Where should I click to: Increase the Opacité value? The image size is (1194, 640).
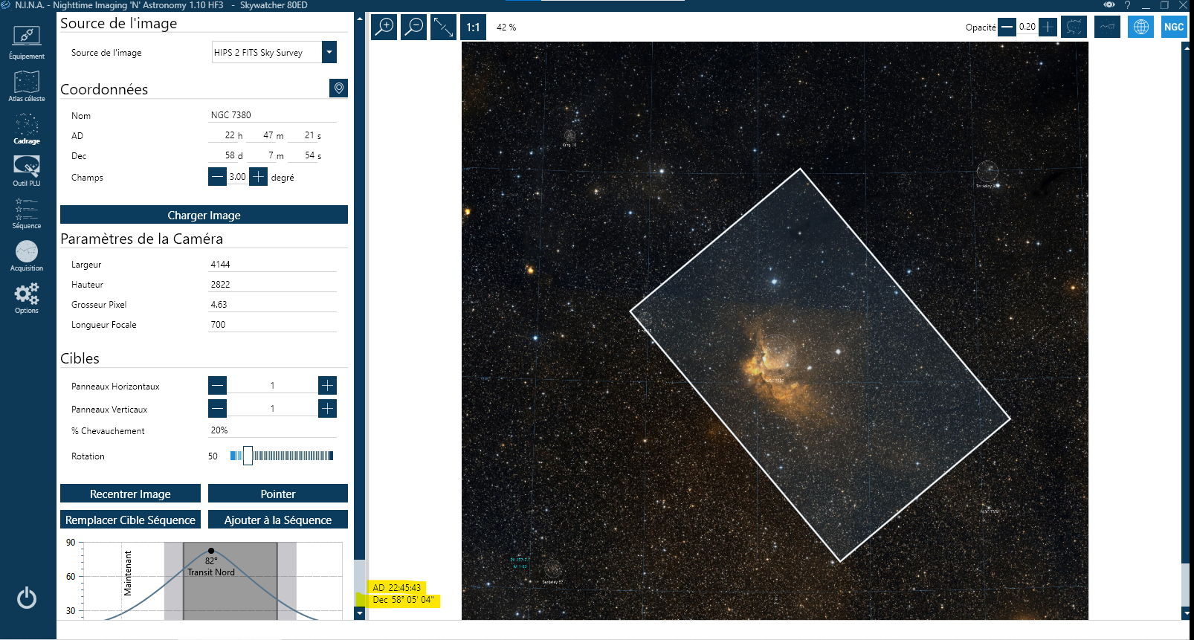click(x=1048, y=27)
